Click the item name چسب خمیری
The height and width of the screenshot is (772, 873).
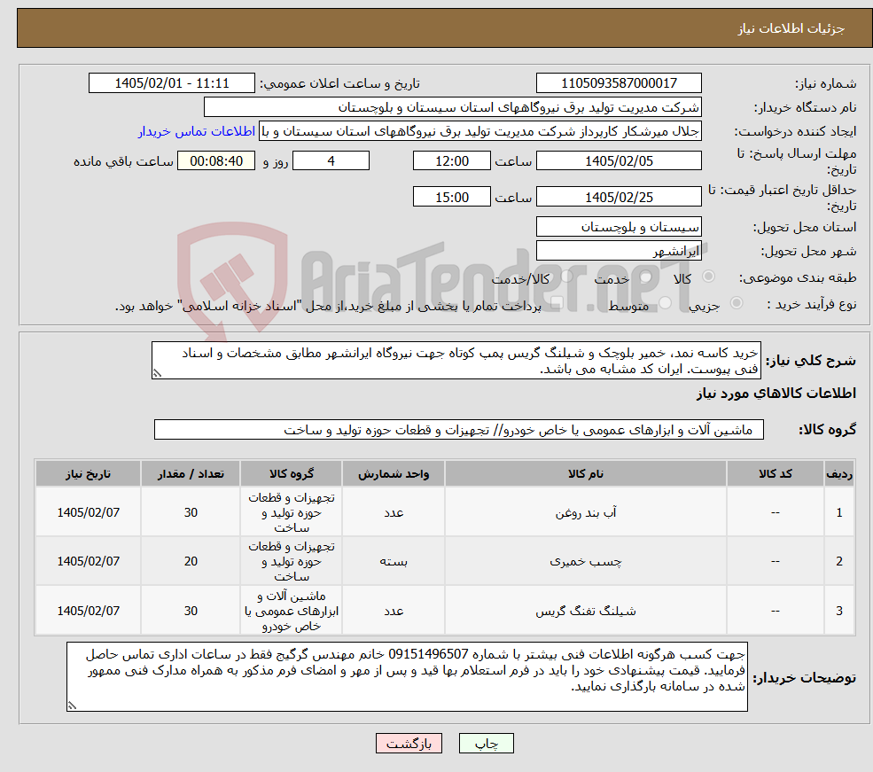tap(585, 562)
